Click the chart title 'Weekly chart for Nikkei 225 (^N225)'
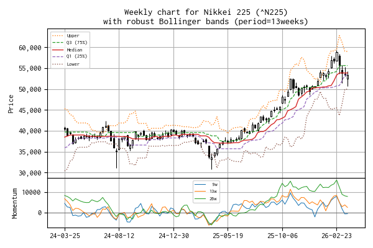Image resolution: width=373 pixels, height=248 pixels. [x=206, y=12]
